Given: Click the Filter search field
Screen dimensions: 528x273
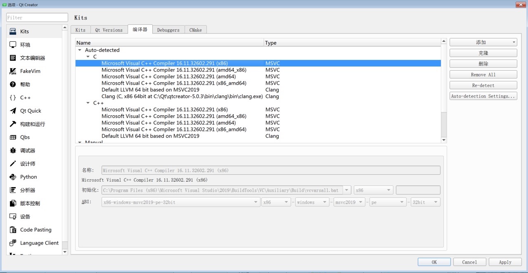Looking at the screenshot, I should point(37,17).
